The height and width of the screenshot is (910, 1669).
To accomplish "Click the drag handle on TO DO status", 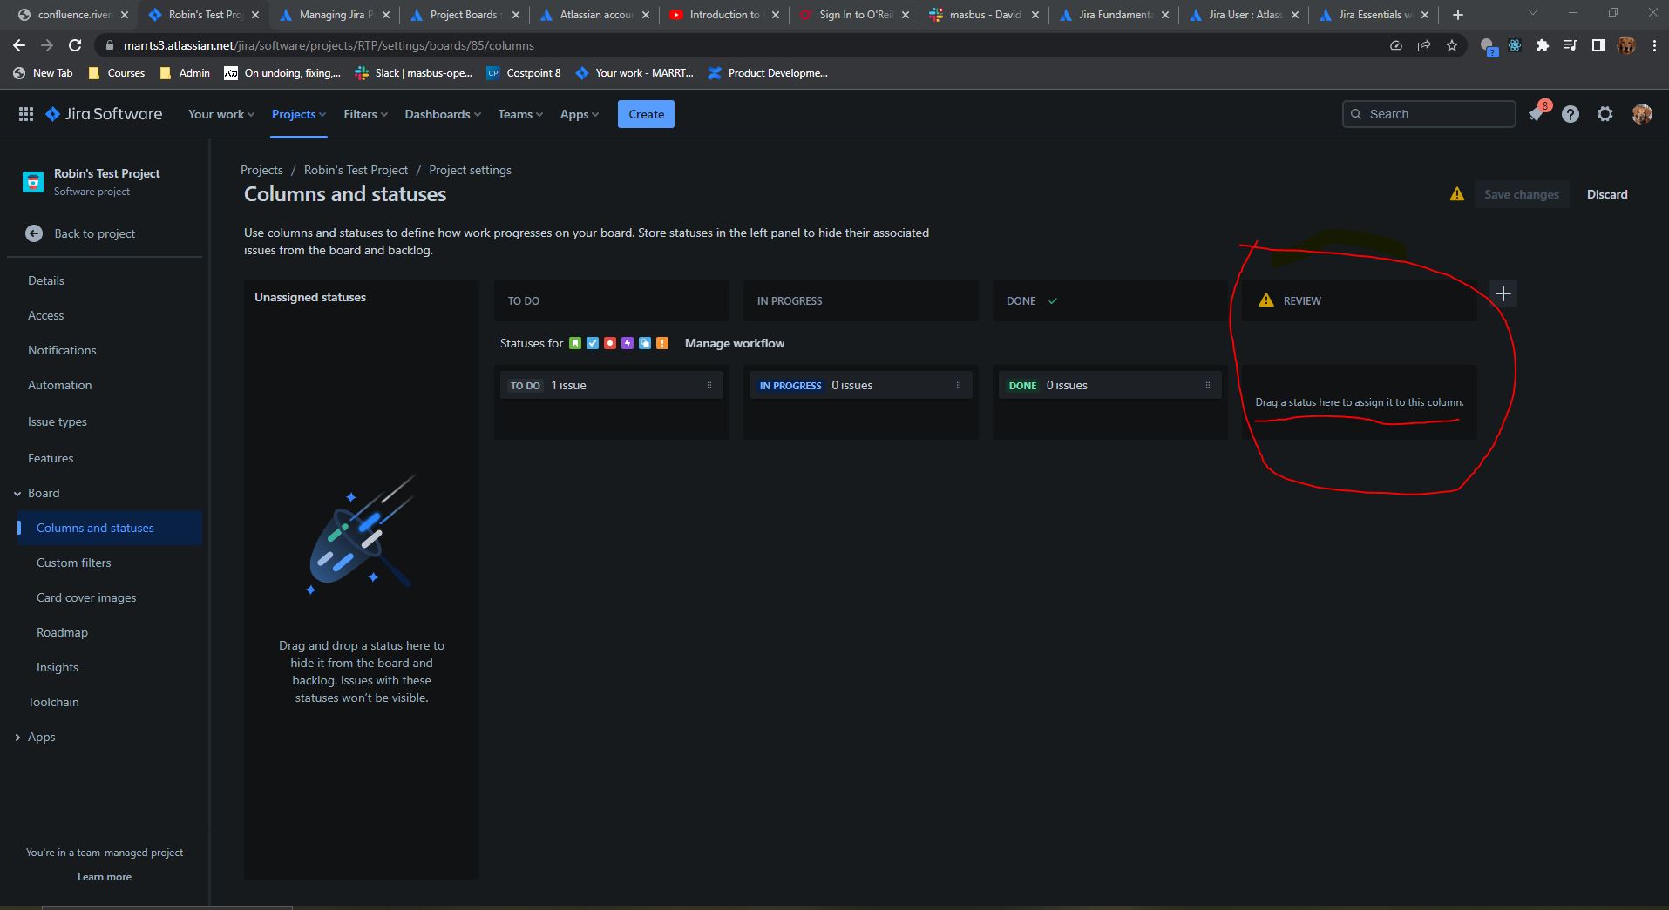I will tap(709, 385).
